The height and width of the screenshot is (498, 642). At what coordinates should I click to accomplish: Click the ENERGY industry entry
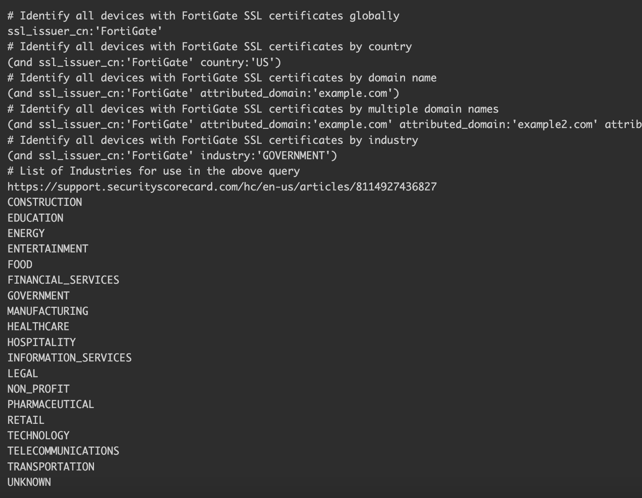[26, 233]
